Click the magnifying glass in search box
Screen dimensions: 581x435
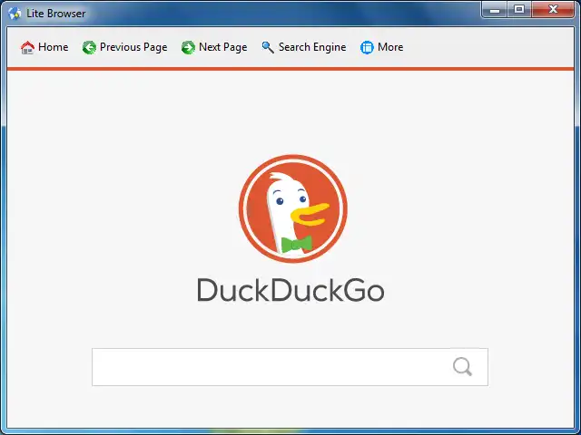click(x=462, y=366)
